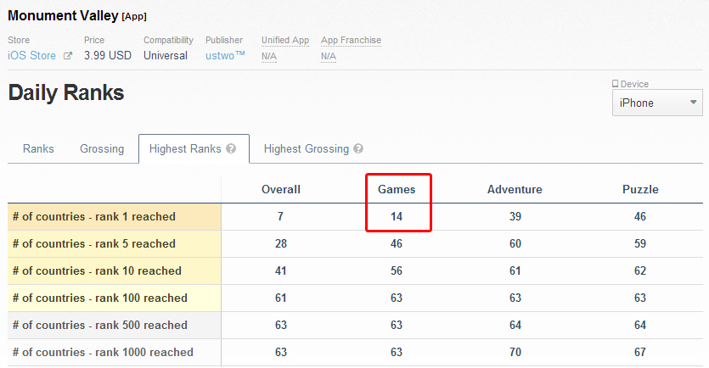Click the Games value 14 cell

coord(397,217)
